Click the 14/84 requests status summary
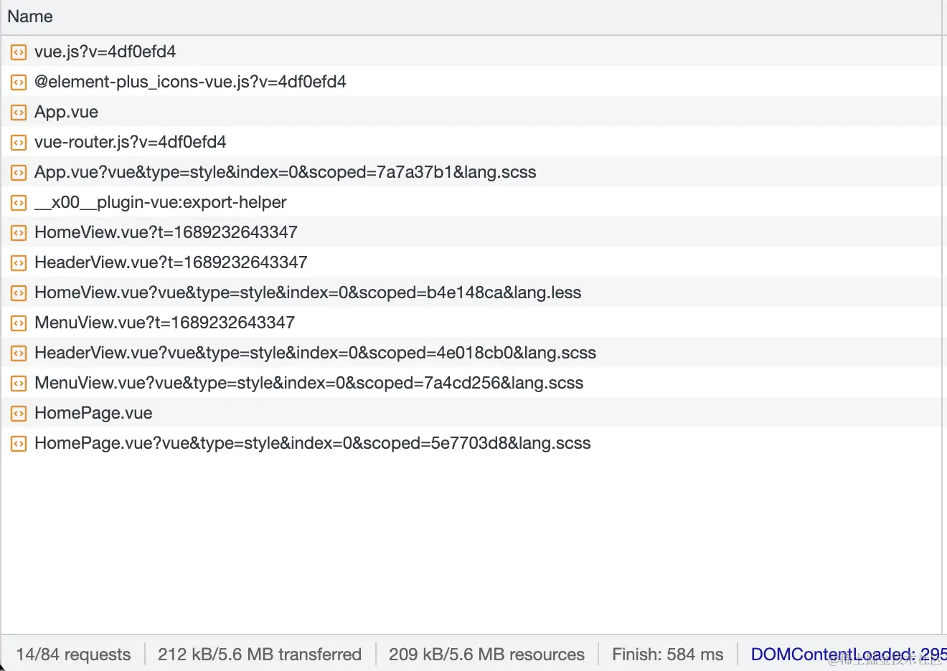 click(x=73, y=655)
